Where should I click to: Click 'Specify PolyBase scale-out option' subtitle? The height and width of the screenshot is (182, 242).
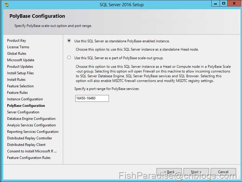pos(53,26)
